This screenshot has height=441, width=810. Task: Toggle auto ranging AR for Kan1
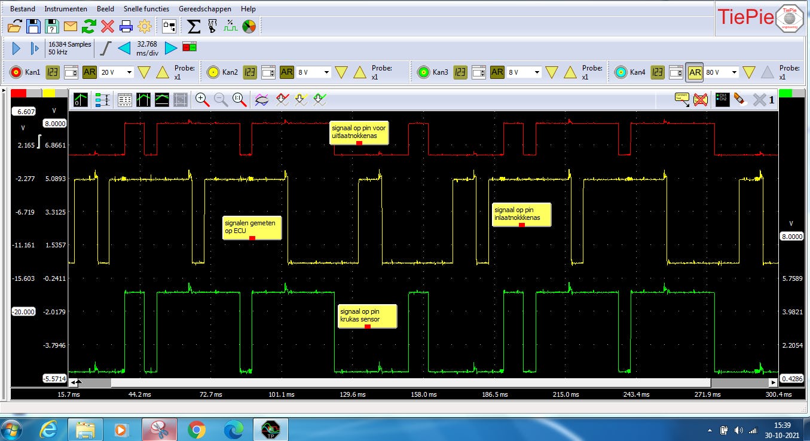(90, 72)
